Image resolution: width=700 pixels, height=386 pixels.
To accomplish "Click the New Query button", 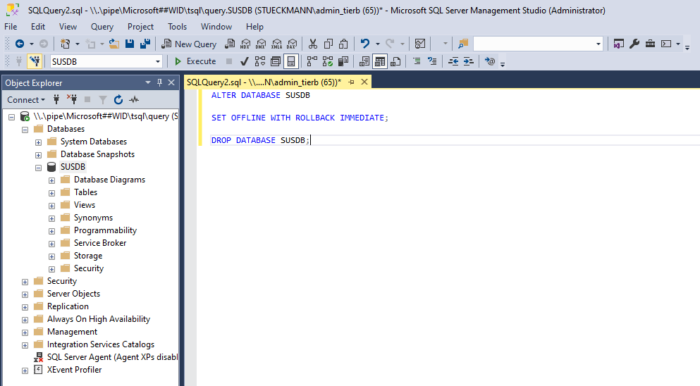I will pyautogui.click(x=189, y=44).
